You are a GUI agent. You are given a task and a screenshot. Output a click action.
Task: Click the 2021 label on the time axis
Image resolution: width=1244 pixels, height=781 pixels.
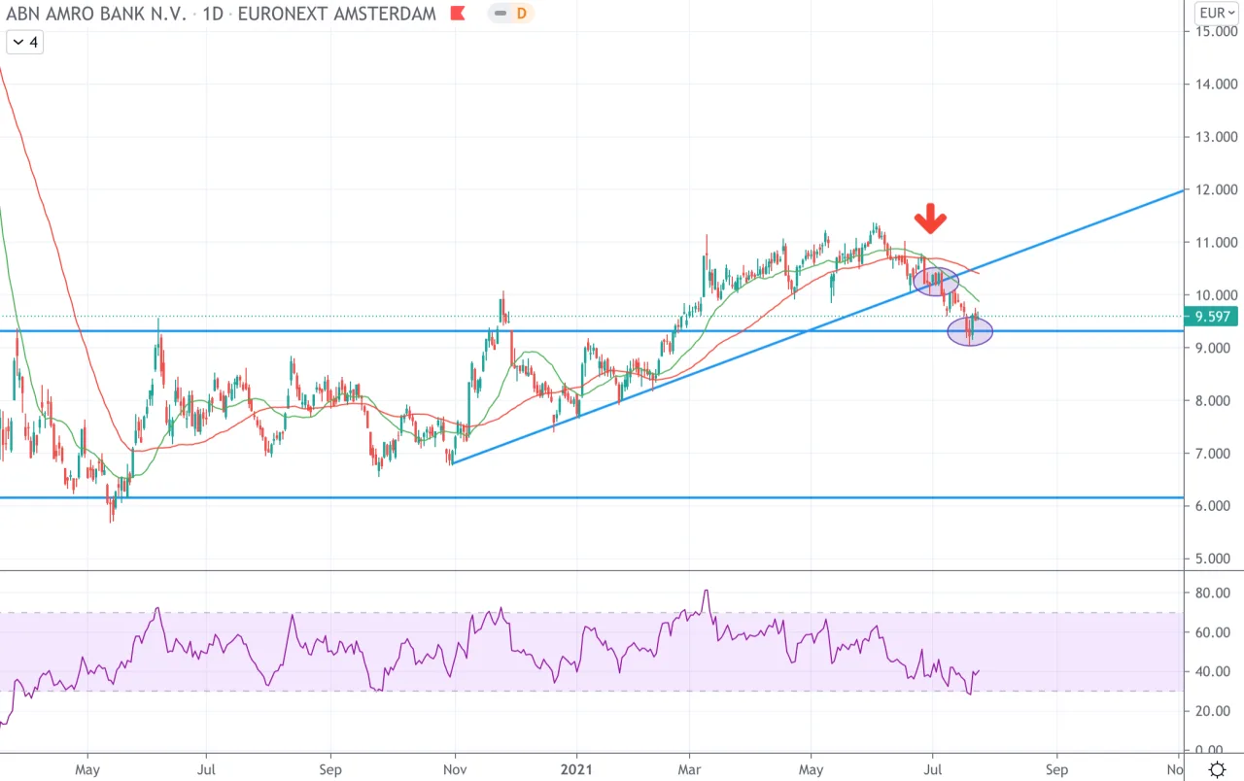pyautogui.click(x=577, y=770)
